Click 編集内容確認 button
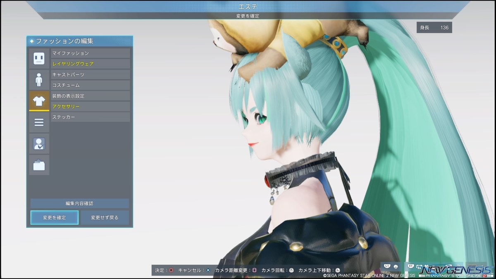 click(x=79, y=203)
